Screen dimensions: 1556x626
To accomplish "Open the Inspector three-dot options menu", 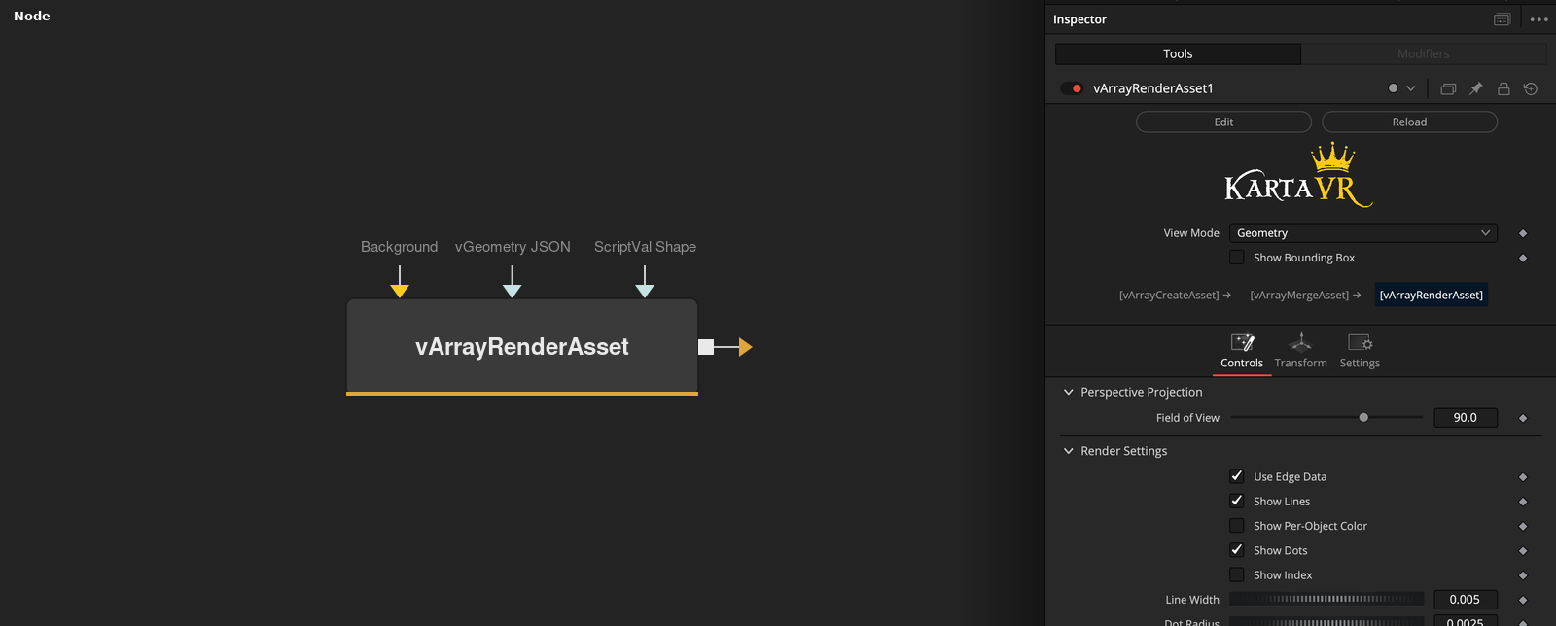I will (1538, 19).
